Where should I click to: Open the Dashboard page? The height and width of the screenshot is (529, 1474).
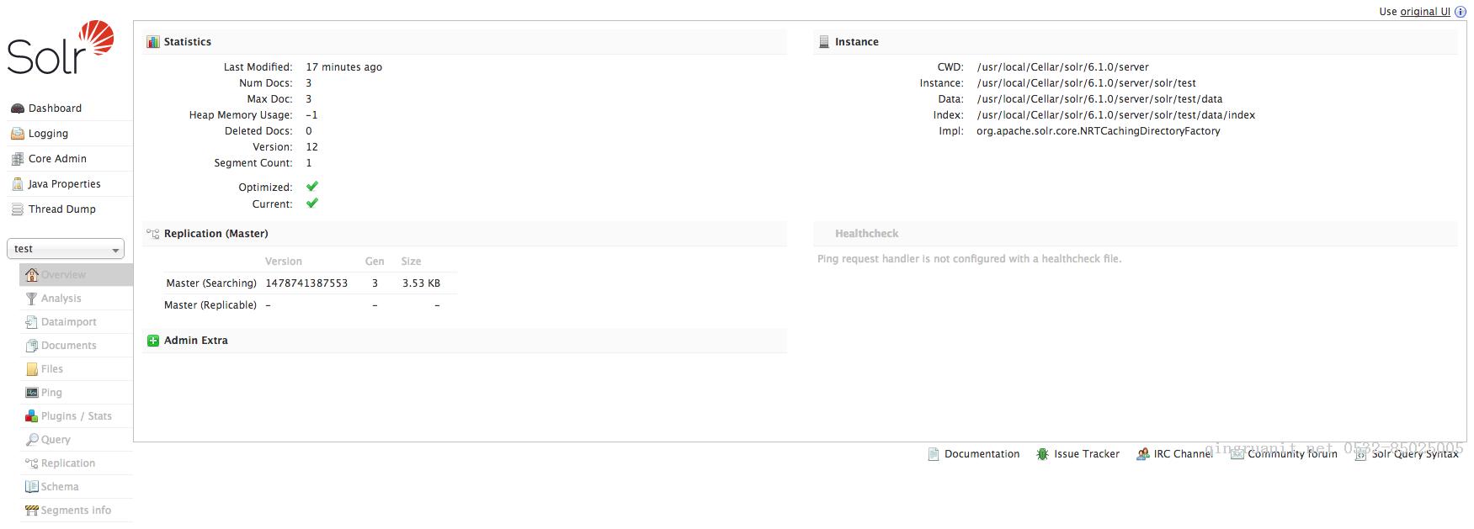click(55, 108)
